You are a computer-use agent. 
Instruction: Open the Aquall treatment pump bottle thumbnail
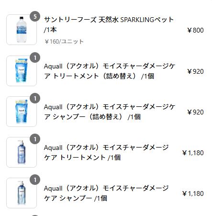point(22,152)
